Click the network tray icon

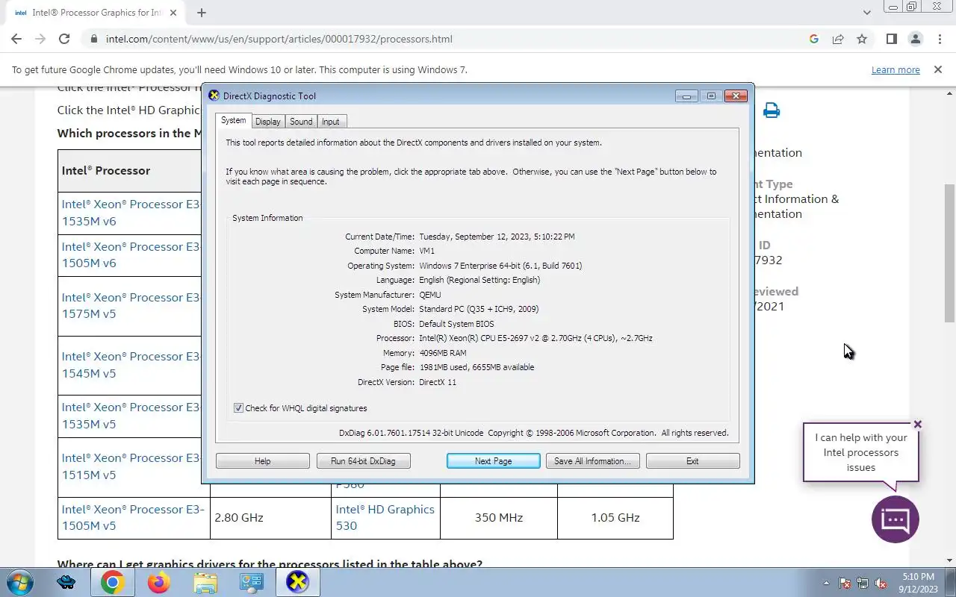point(863,583)
